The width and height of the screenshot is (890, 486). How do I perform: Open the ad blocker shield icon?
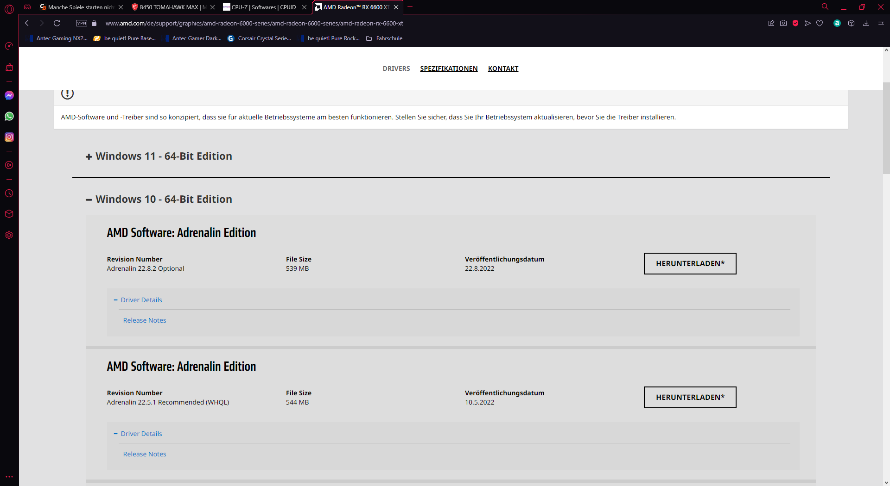pos(795,23)
